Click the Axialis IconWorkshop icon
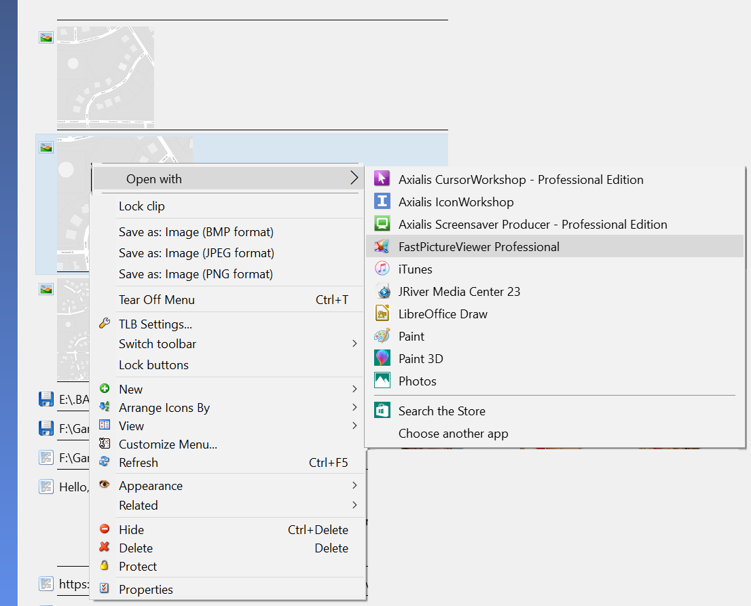This screenshot has height=606, width=751. (x=382, y=202)
